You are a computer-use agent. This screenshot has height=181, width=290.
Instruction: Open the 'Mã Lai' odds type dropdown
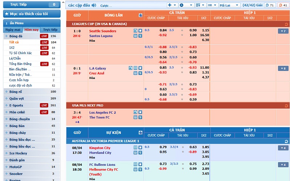[230, 5]
